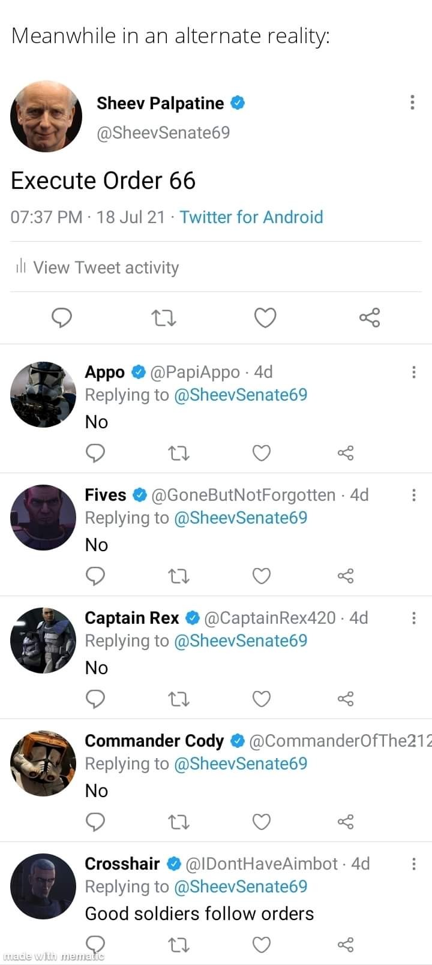Open more options menu on Fives' reply

coord(413,495)
